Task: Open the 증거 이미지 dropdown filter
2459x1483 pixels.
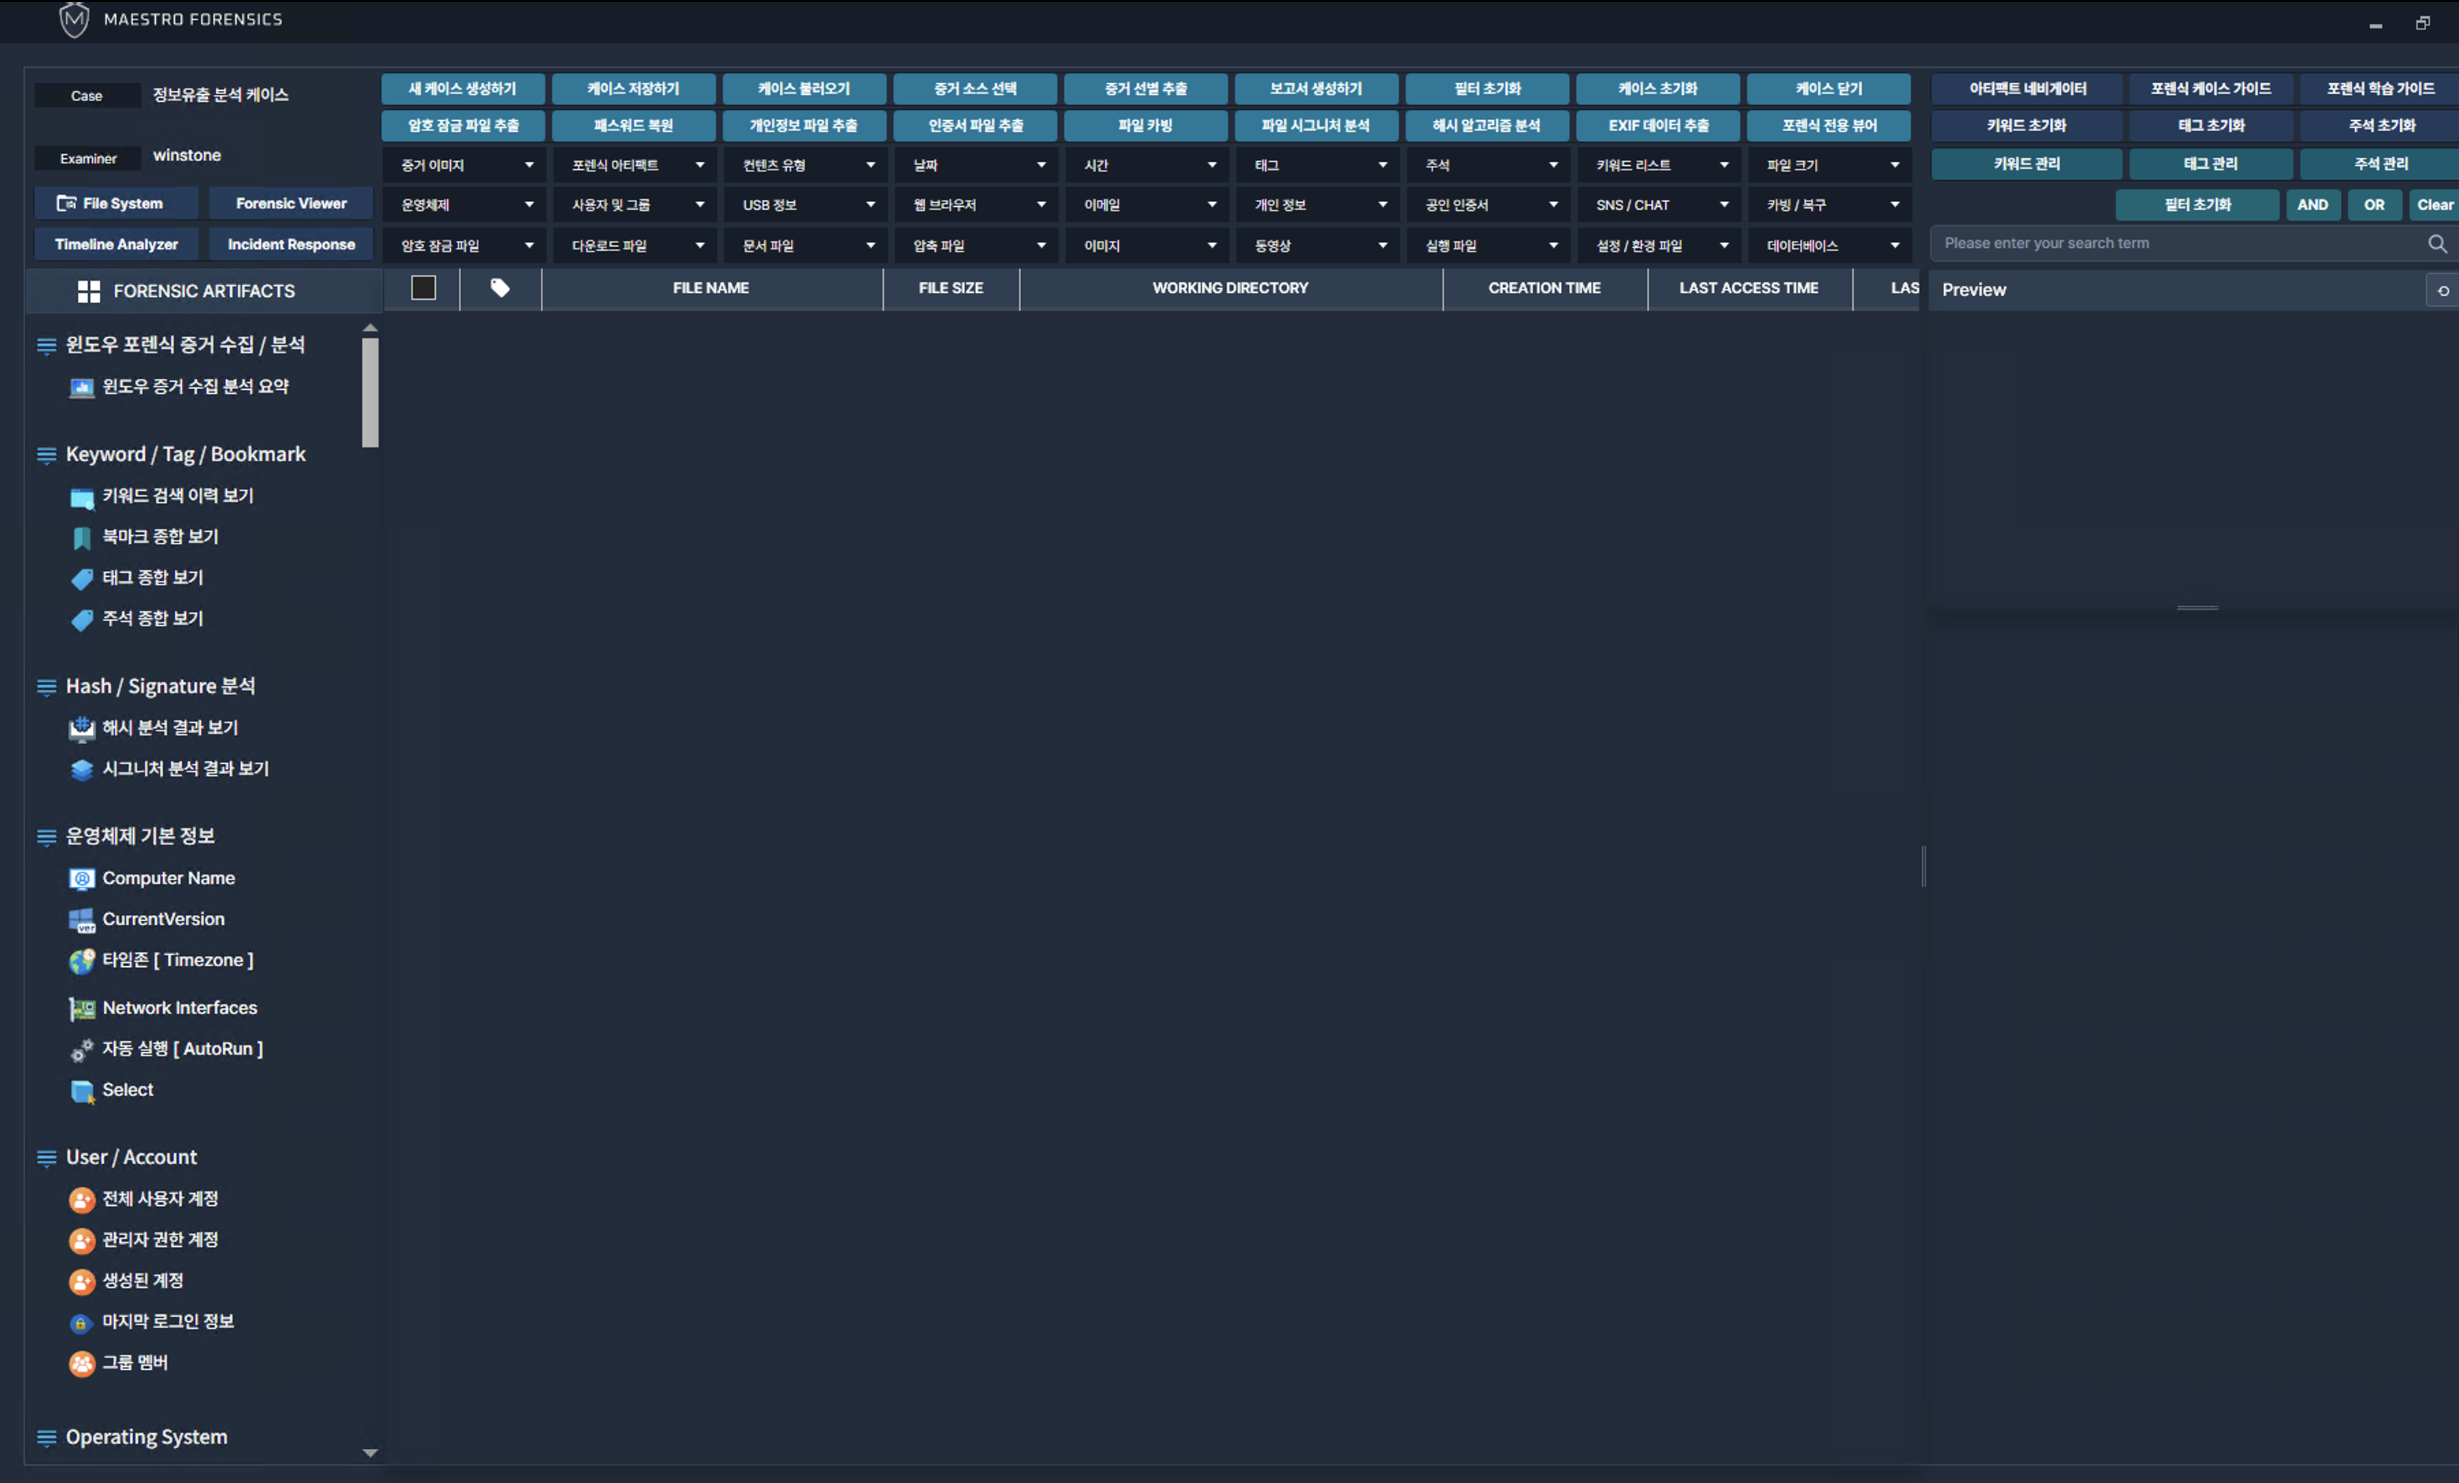Action: point(466,165)
